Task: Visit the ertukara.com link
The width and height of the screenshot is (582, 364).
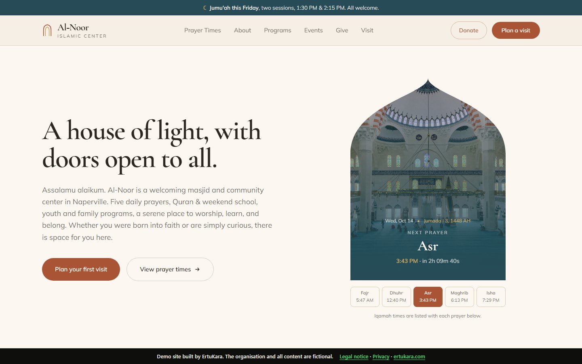Action: tap(409, 357)
